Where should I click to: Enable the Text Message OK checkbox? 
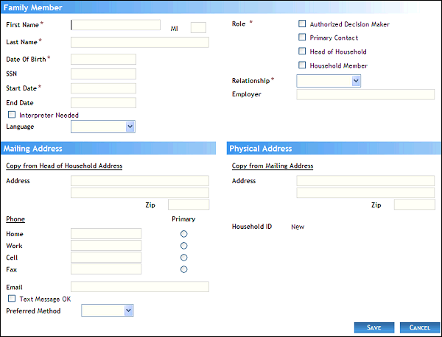pyautogui.click(x=11, y=299)
